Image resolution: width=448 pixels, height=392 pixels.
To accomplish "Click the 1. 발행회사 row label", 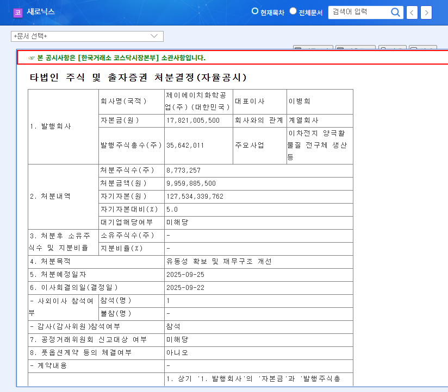I will 50,127.
